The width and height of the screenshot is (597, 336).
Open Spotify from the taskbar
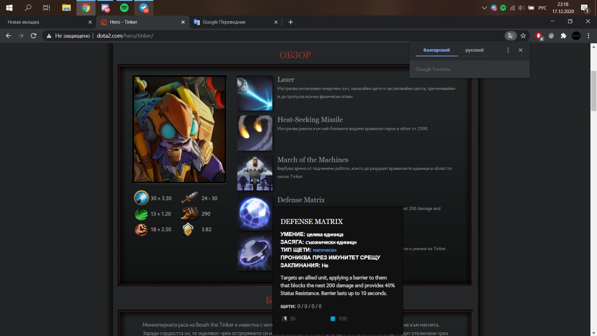click(124, 7)
